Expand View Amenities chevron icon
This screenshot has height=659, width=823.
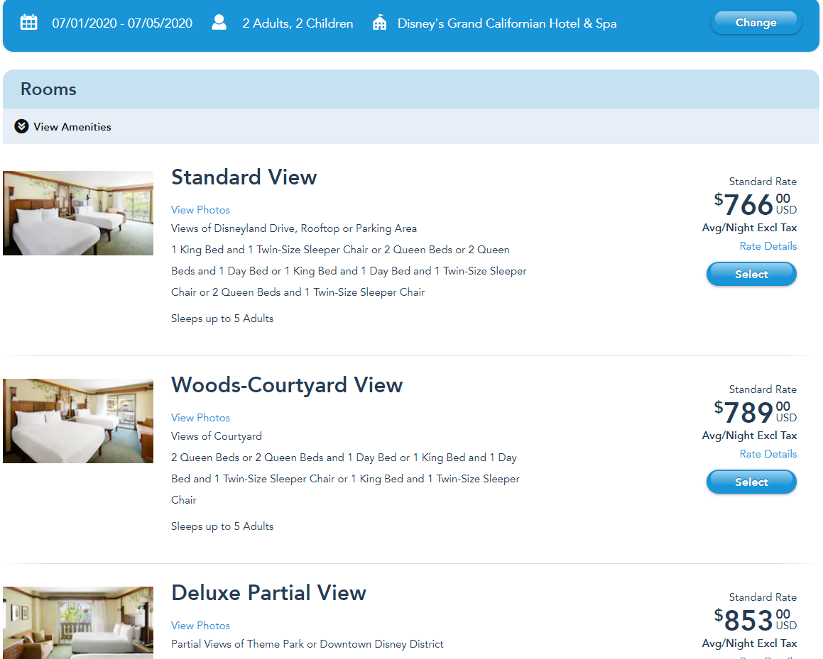coord(21,126)
